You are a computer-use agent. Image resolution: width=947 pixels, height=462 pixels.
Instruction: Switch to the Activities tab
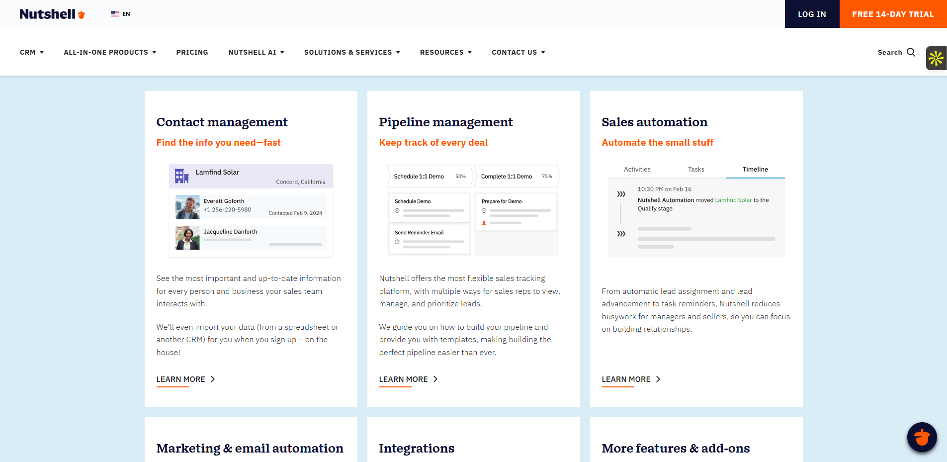(637, 170)
